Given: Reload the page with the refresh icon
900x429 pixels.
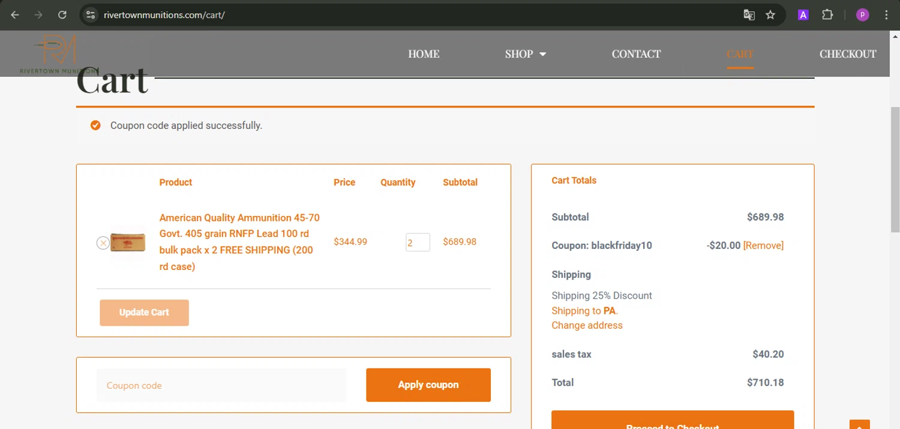Looking at the screenshot, I should point(62,15).
